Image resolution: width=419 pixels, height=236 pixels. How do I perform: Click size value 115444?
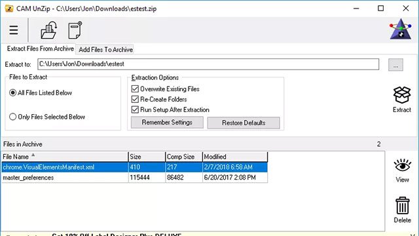click(x=139, y=178)
